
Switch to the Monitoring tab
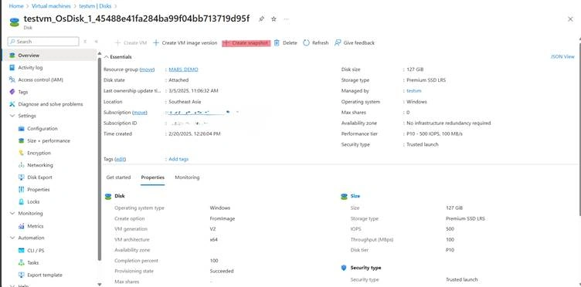pyautogui.click(x=187, y=177)
